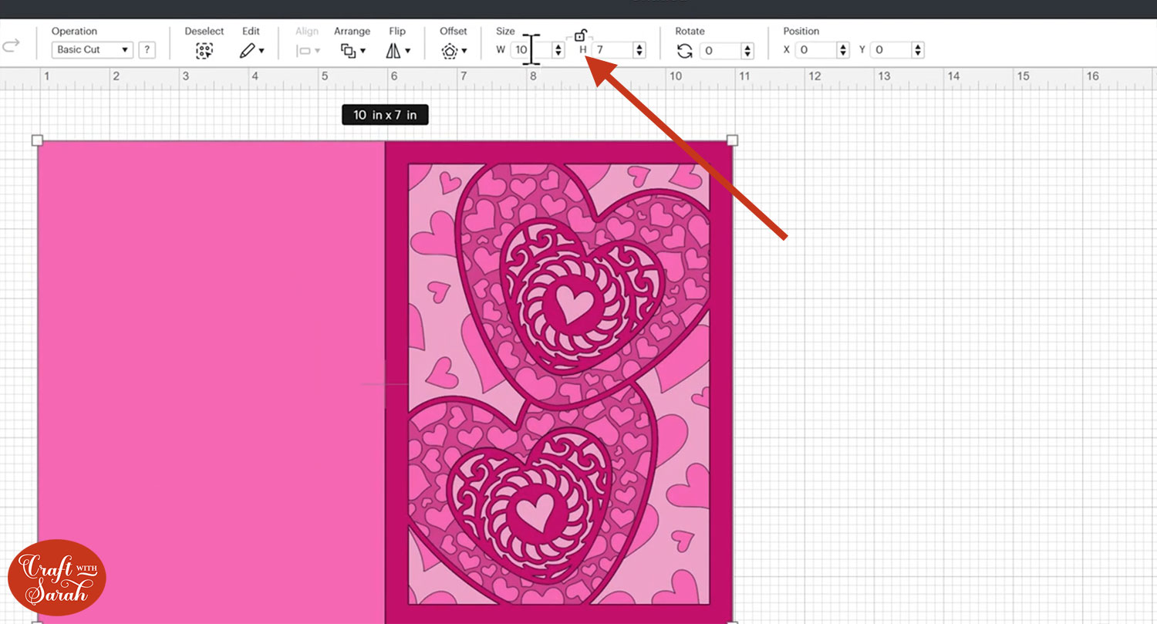This screenshot has height=624, width=1157.
Task: Click the Y position stepper arrows
Action: (917, 50)
